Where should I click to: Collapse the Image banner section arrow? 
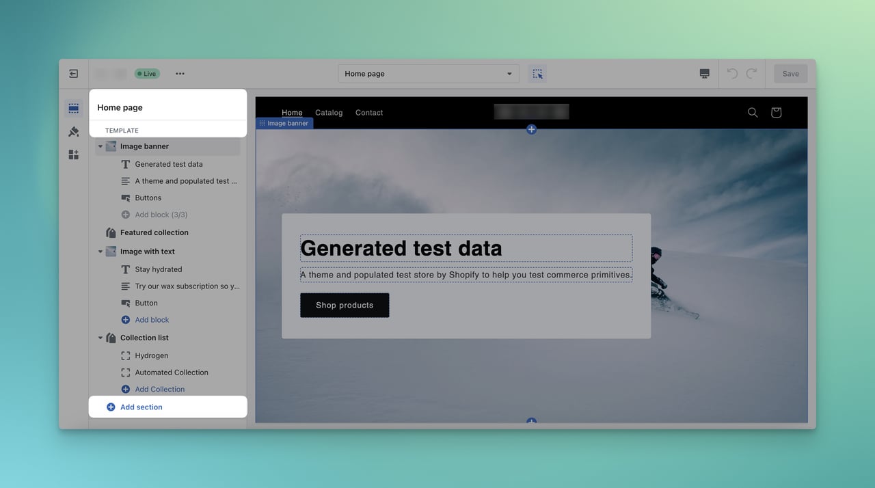[100, 146]
